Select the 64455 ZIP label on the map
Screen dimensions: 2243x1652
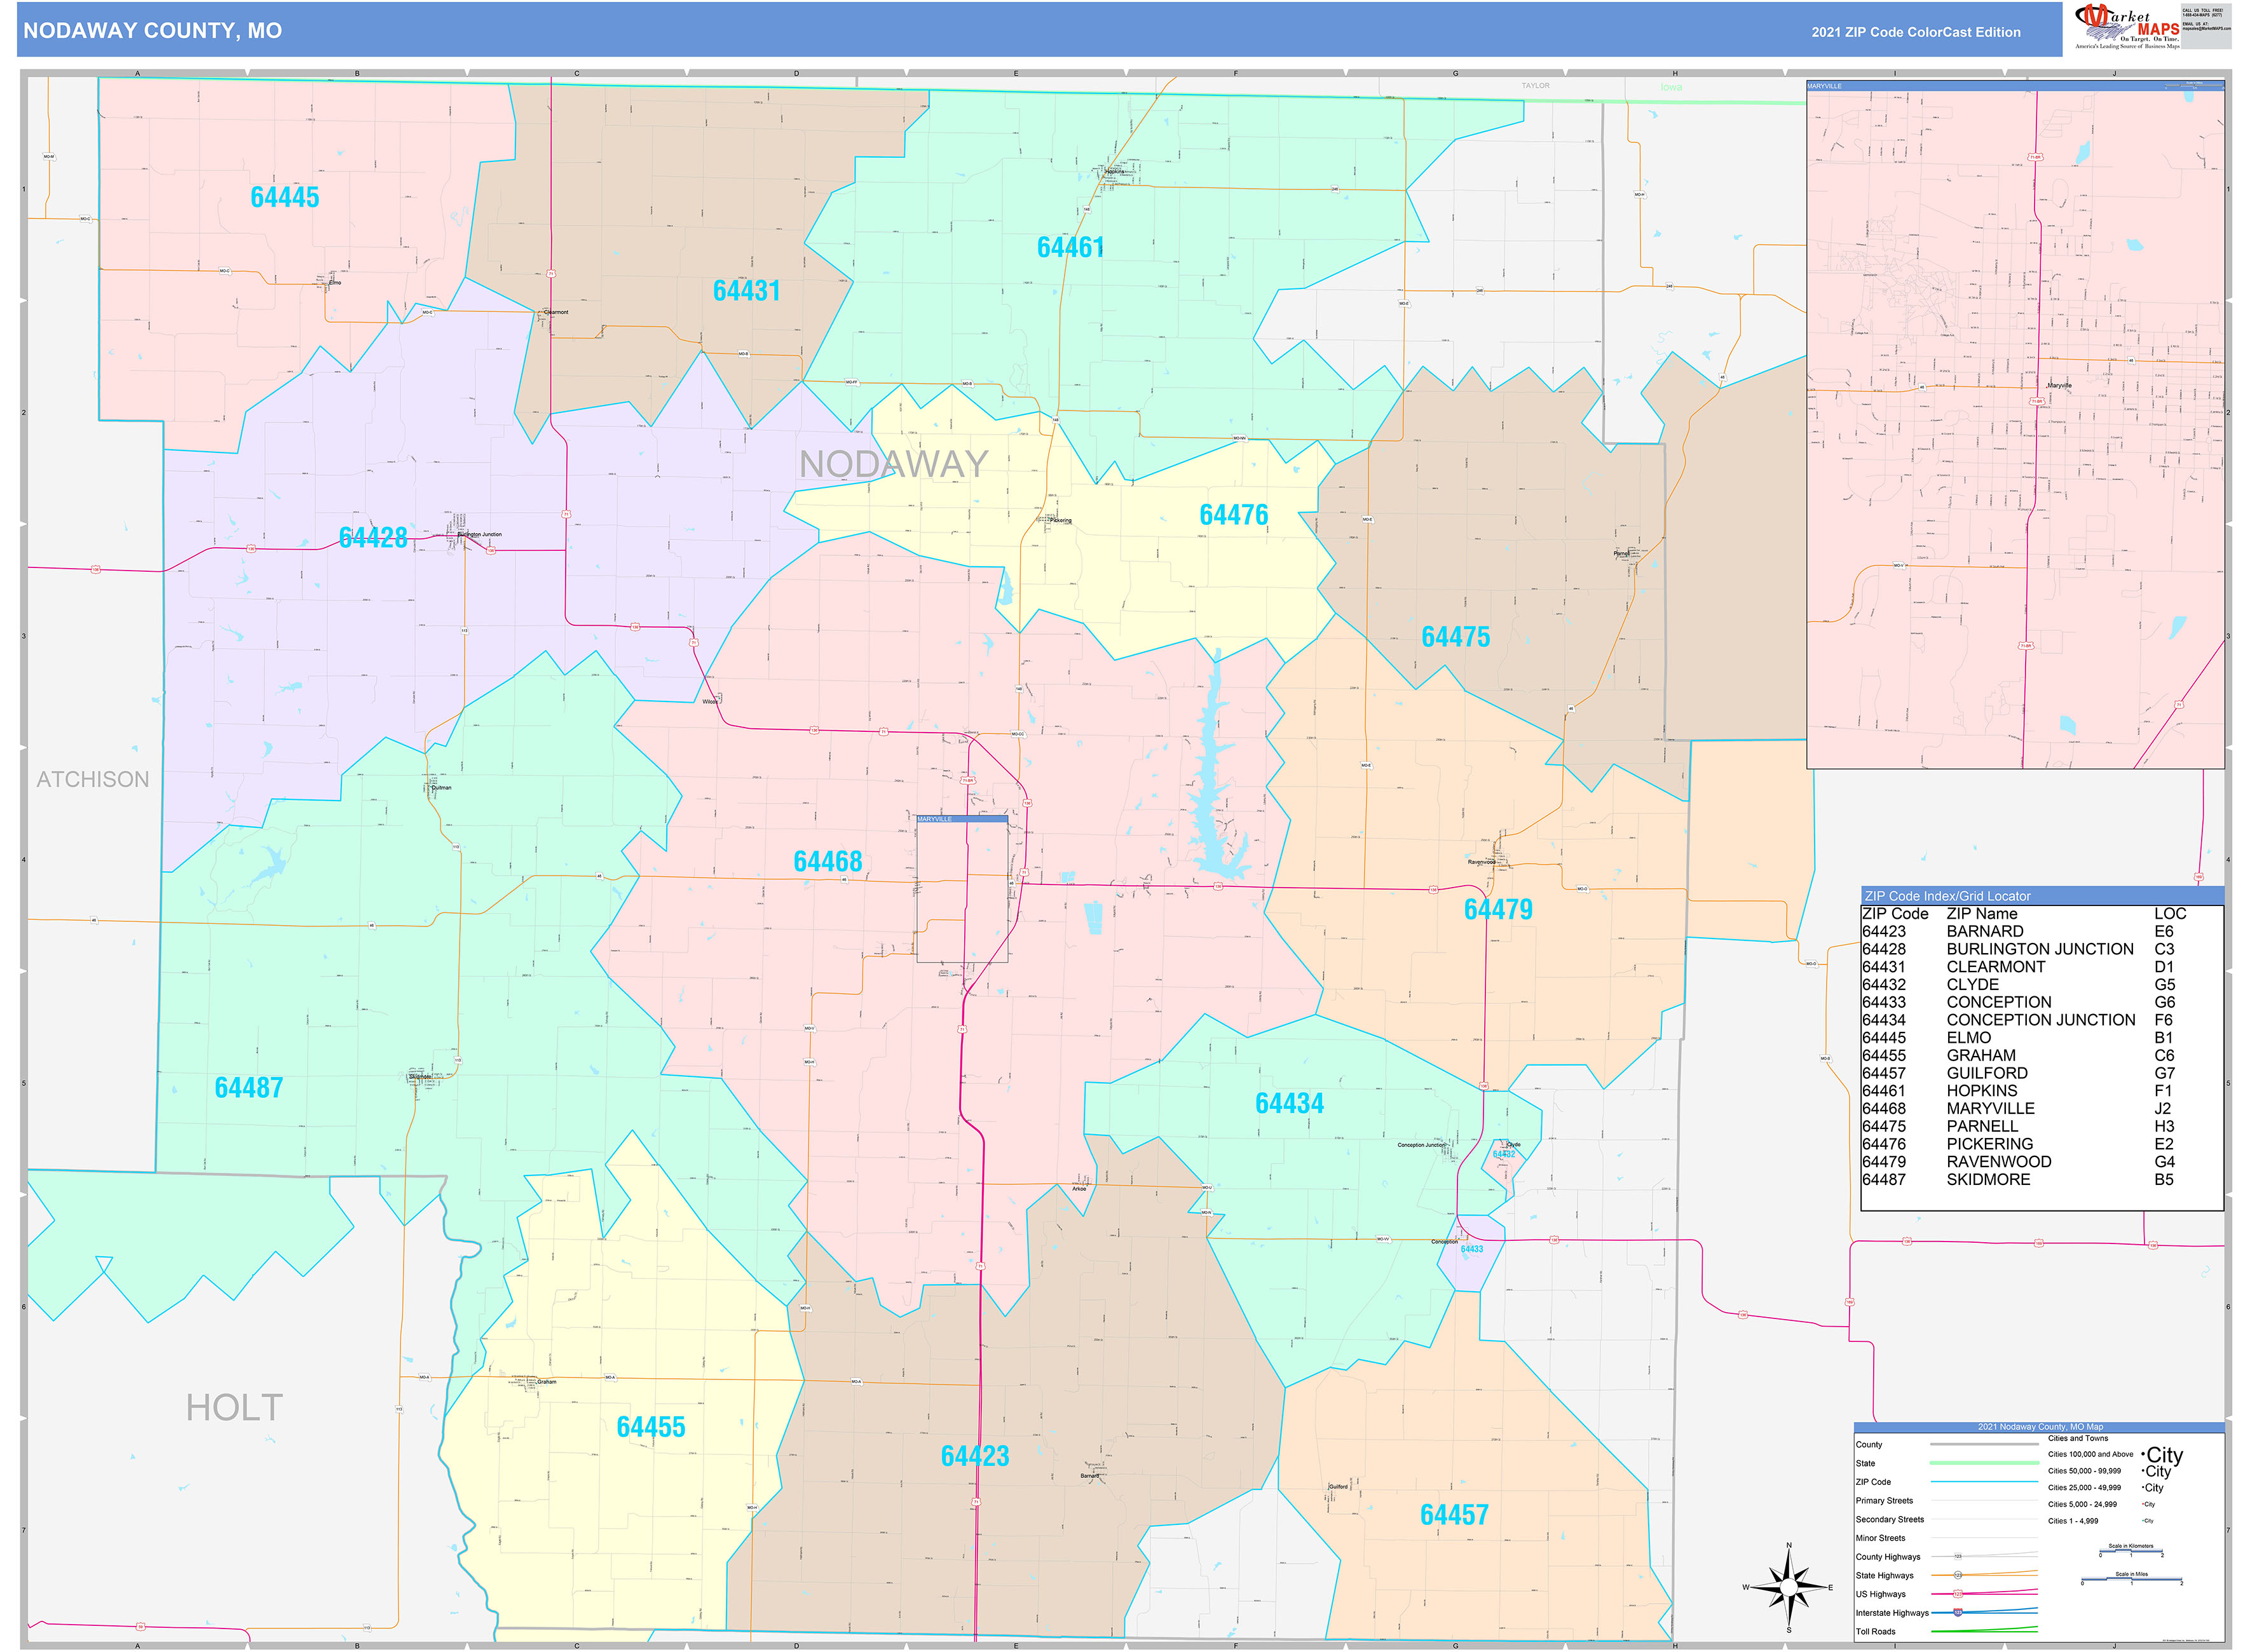tap(651, 1427)
